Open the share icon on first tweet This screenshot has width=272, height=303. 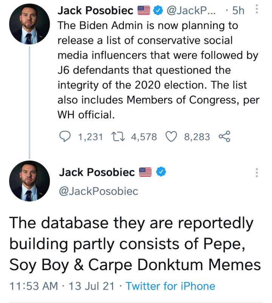tap(224, 136)
